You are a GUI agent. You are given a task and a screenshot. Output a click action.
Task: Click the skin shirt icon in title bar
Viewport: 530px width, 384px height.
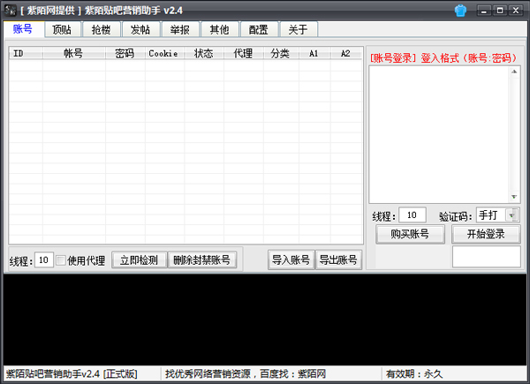(461, 10)
